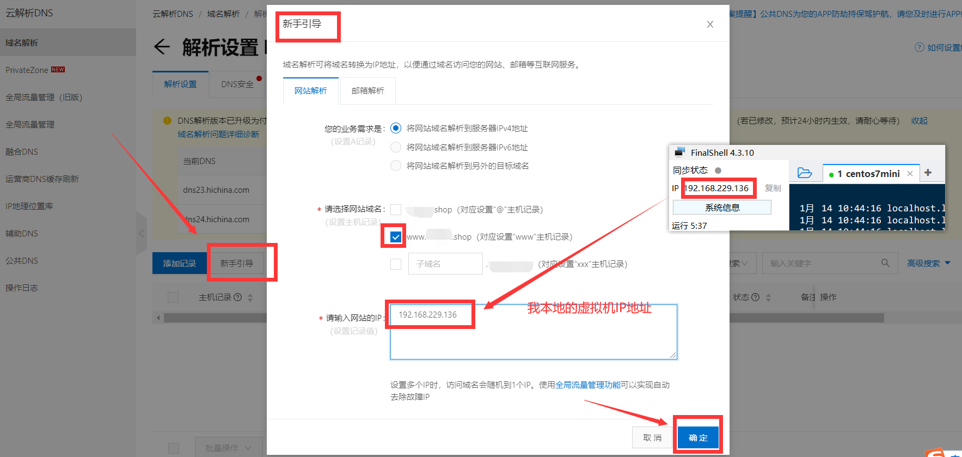Screen dimensions: 962x457
Task: Close the centos7mini tab in FinalShell
Action: point(910,174)
